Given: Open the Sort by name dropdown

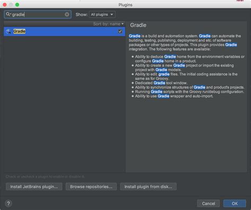Looking at the screenshot, I should click(x=108, y=24).
